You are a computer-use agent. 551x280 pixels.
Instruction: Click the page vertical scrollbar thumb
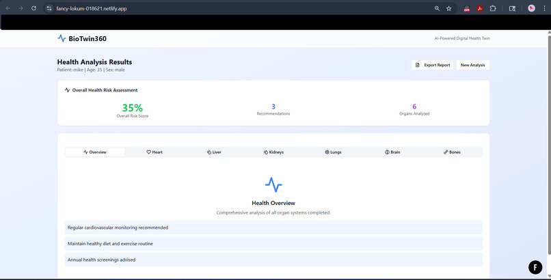[x=549, y=144]
